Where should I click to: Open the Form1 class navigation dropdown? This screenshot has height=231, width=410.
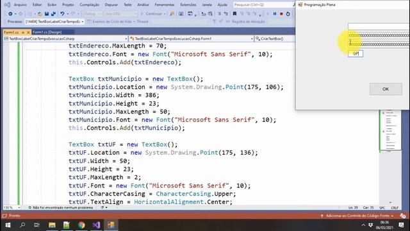192,38
